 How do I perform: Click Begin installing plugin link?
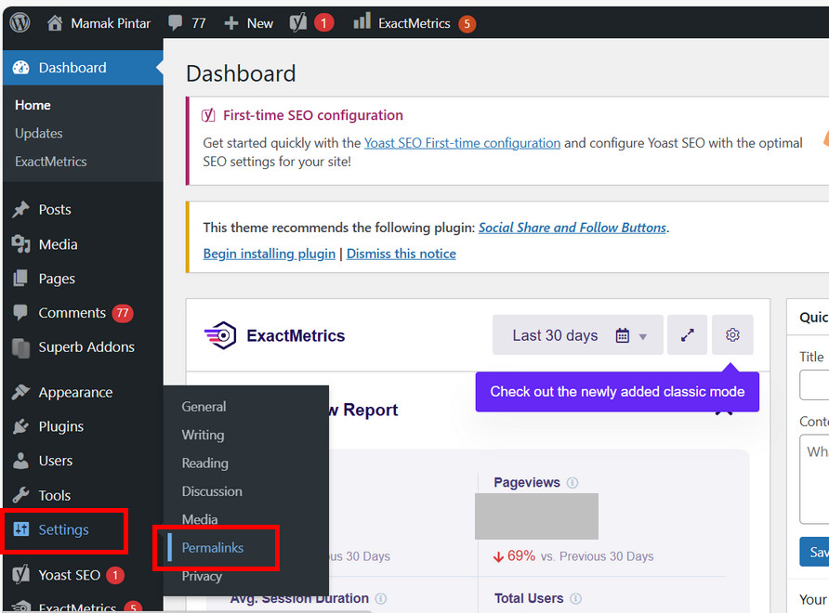270,254
